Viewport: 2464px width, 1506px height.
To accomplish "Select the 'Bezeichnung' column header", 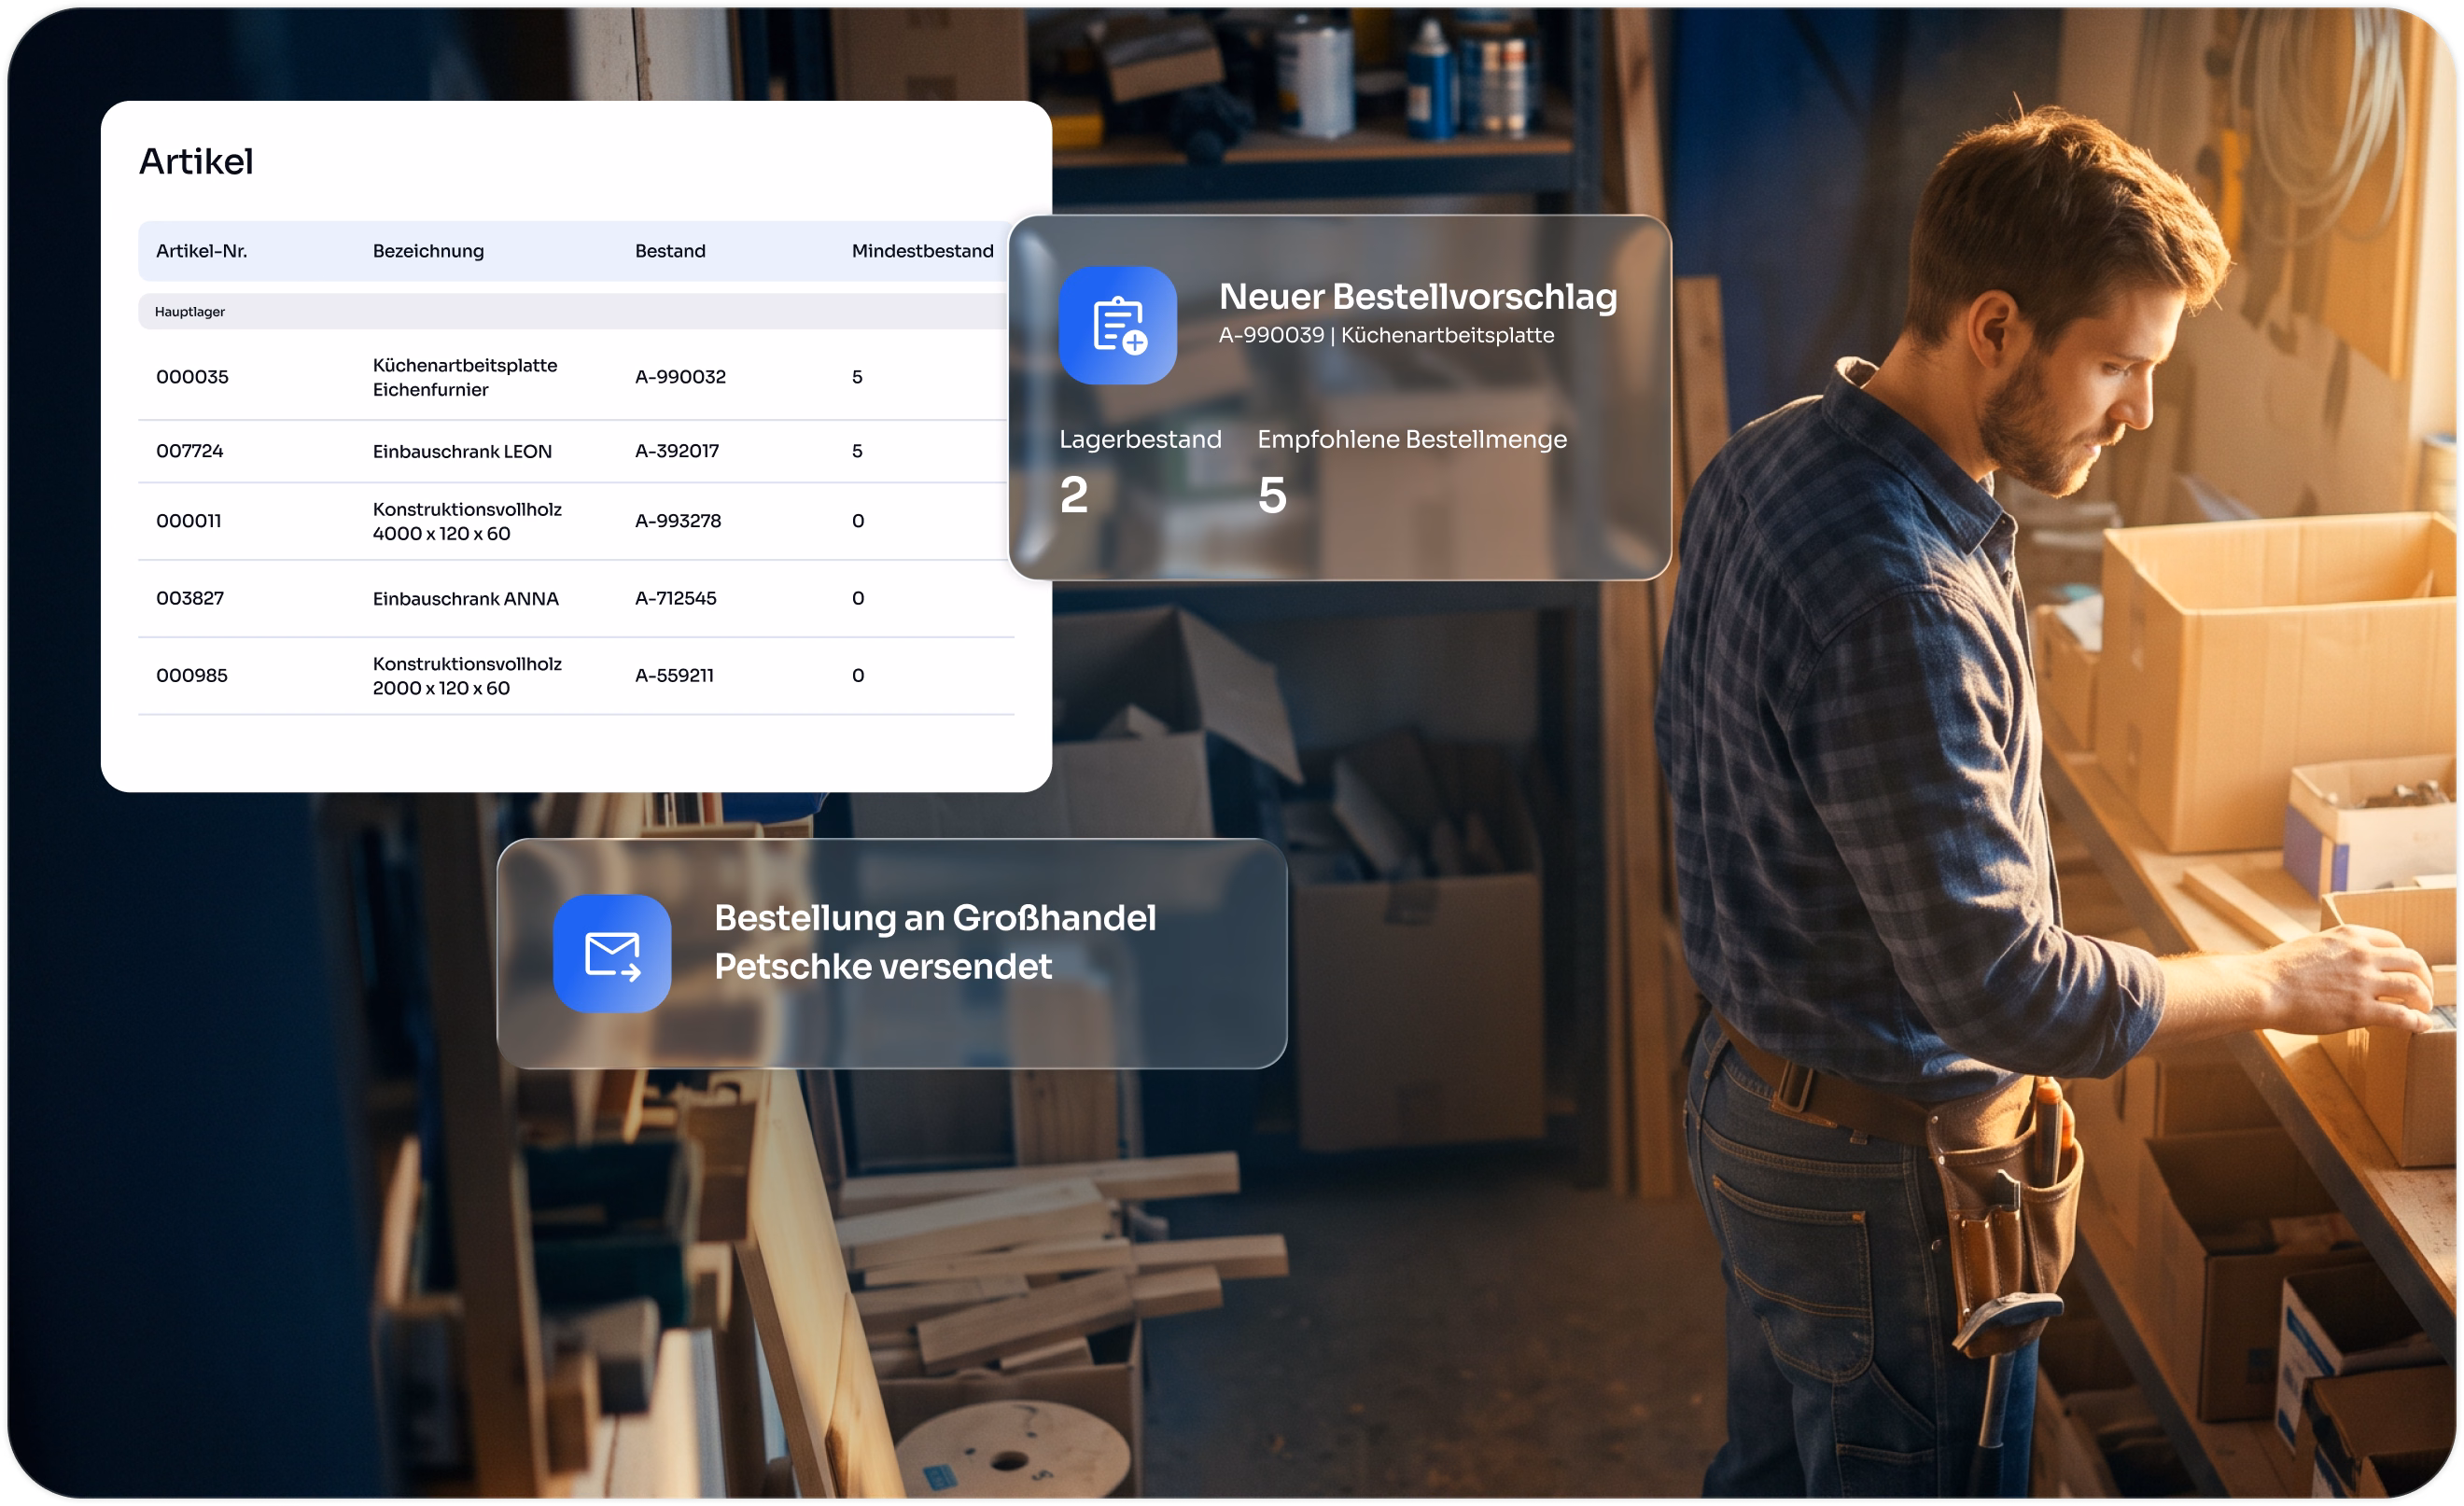I will [x=428, y=251].
